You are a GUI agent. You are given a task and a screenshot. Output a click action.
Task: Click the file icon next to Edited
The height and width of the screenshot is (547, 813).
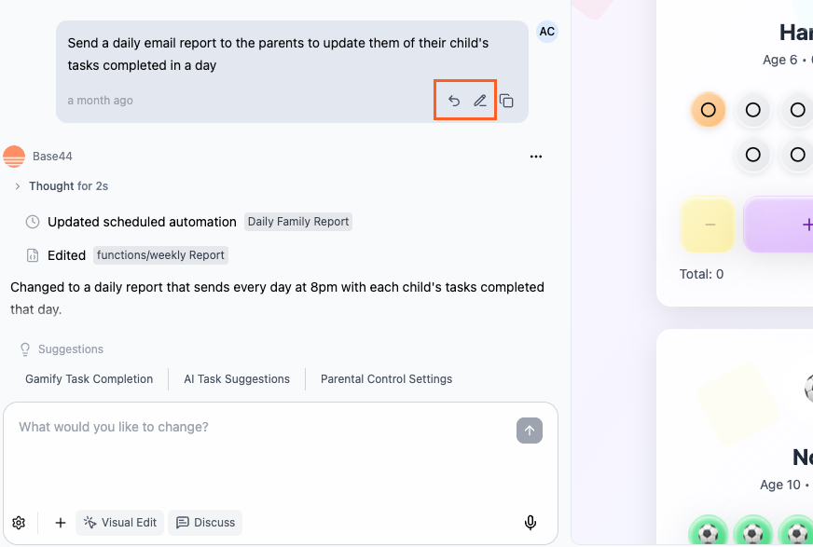tap(32, 254)
